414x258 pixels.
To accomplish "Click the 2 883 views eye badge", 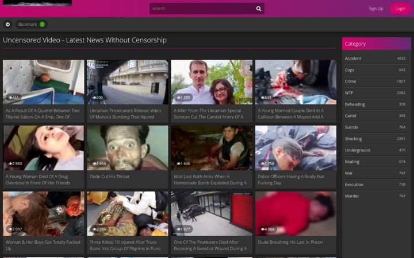I will [15, 163].
